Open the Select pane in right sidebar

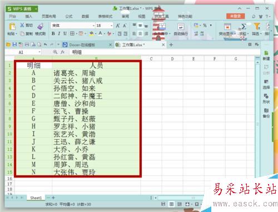[x=266, y=85]
